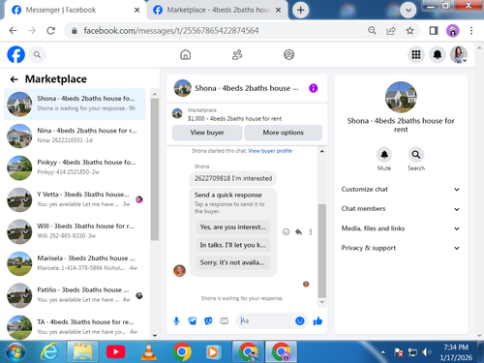
Task: Open Nina 4beds 2baths conversation
Action: pos(75,136)
